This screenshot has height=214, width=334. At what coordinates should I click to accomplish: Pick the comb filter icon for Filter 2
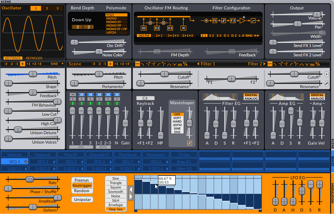(312, 64)
